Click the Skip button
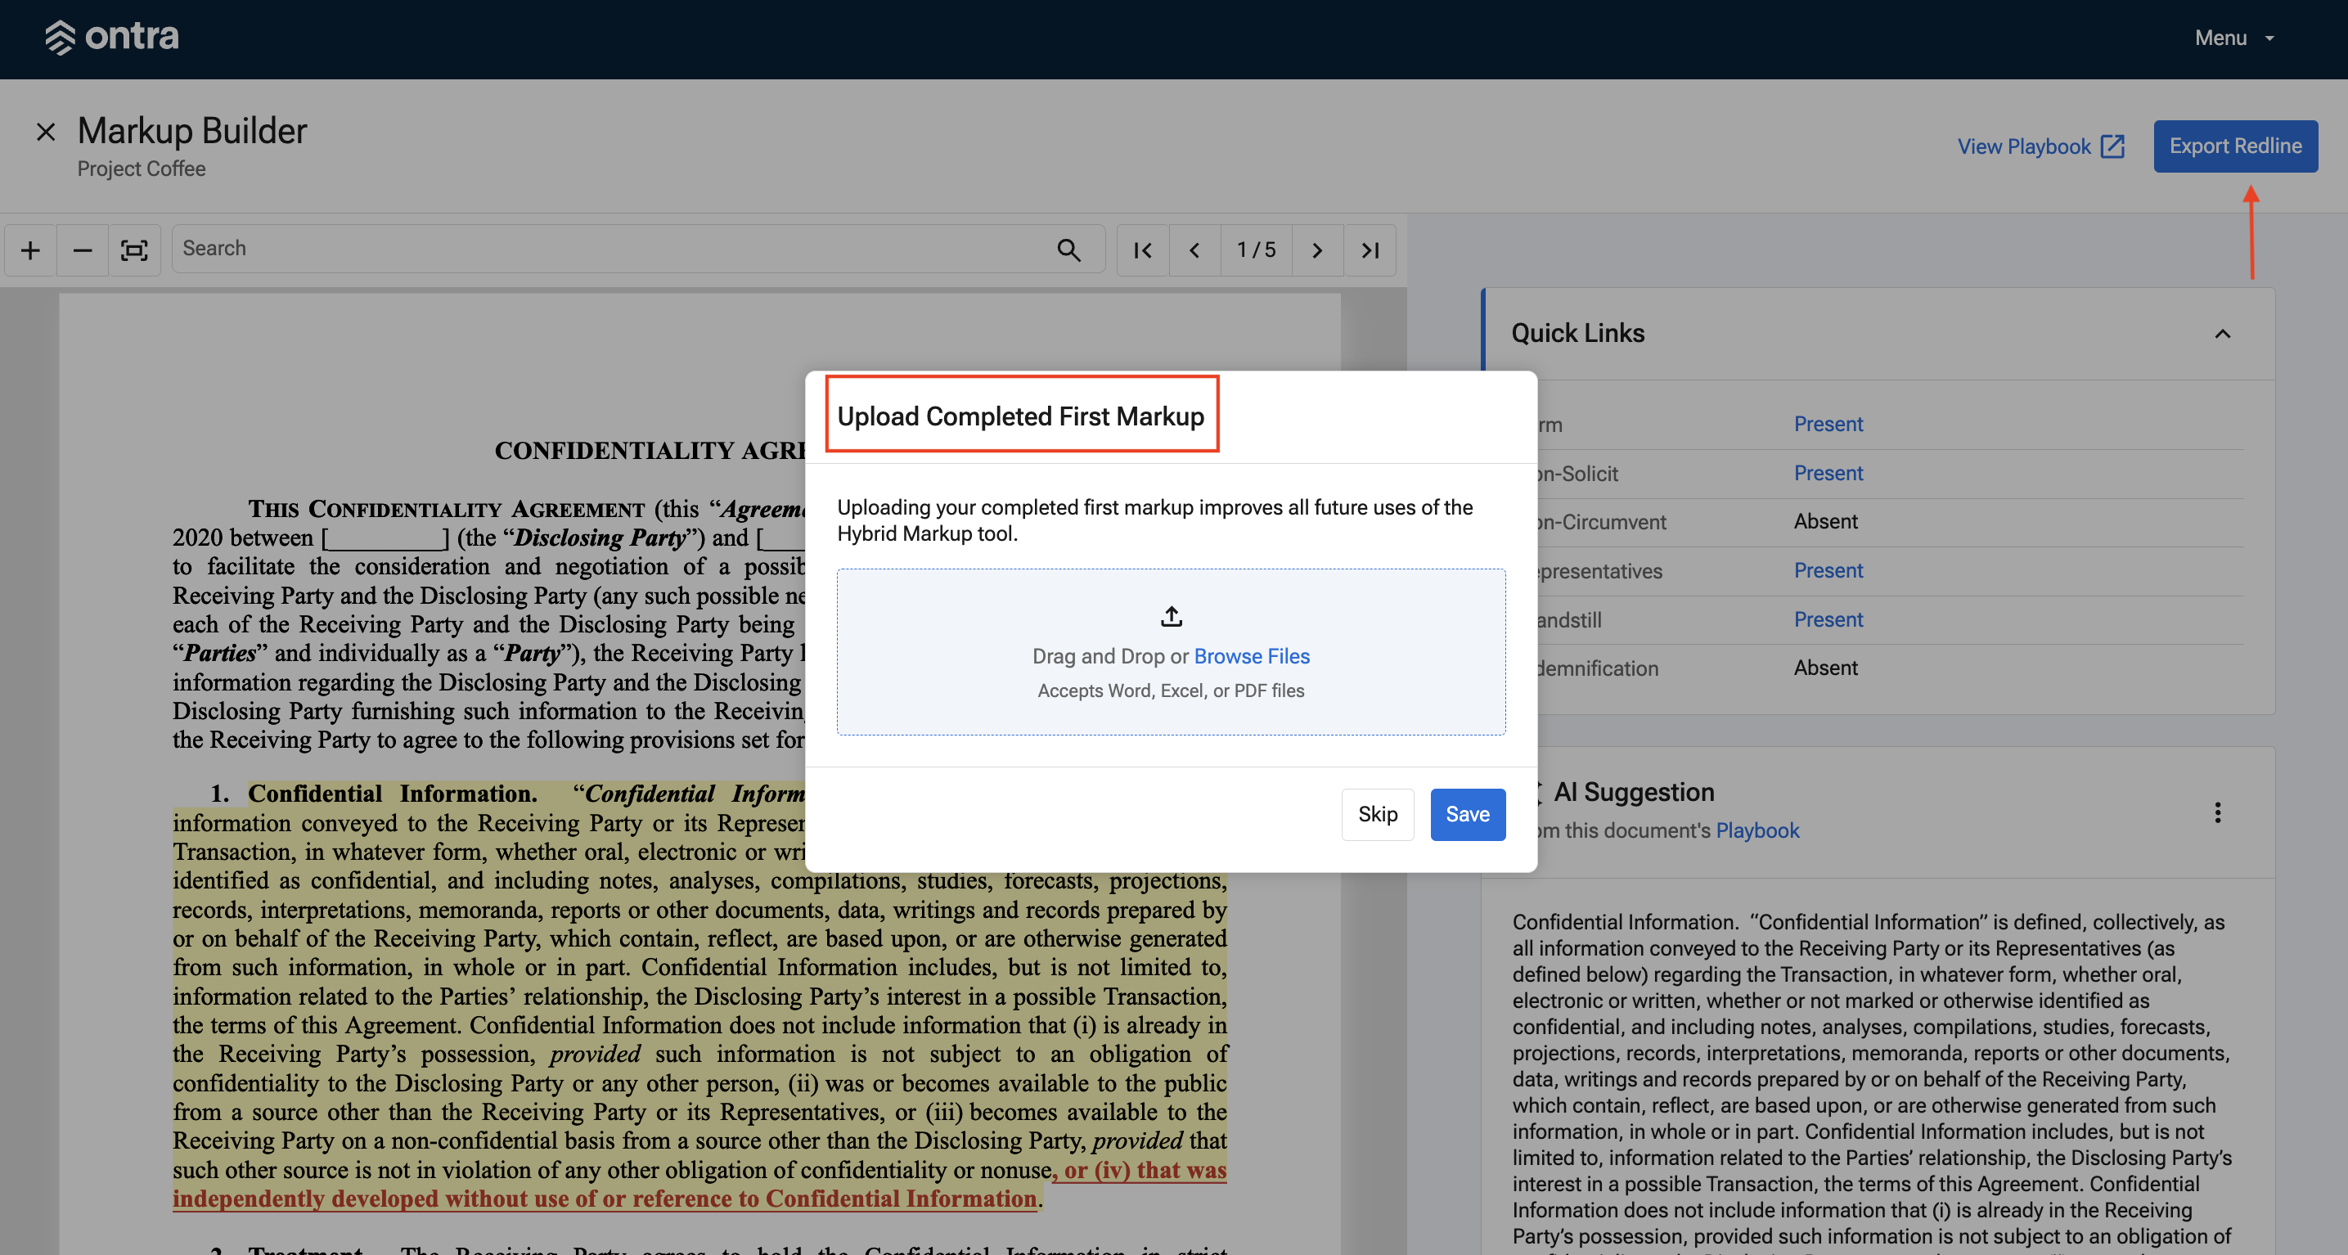Screen dimensions: 2348x1255 pos(1377,814)
